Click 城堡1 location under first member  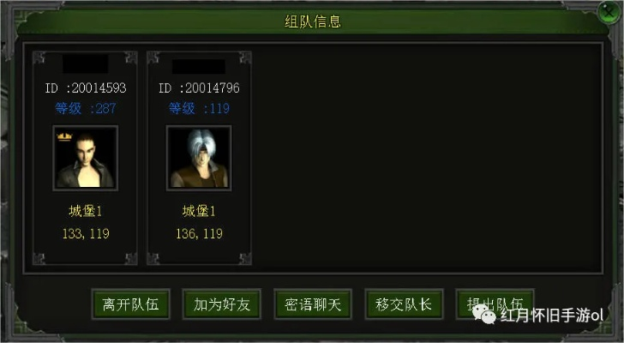[86, 211]
